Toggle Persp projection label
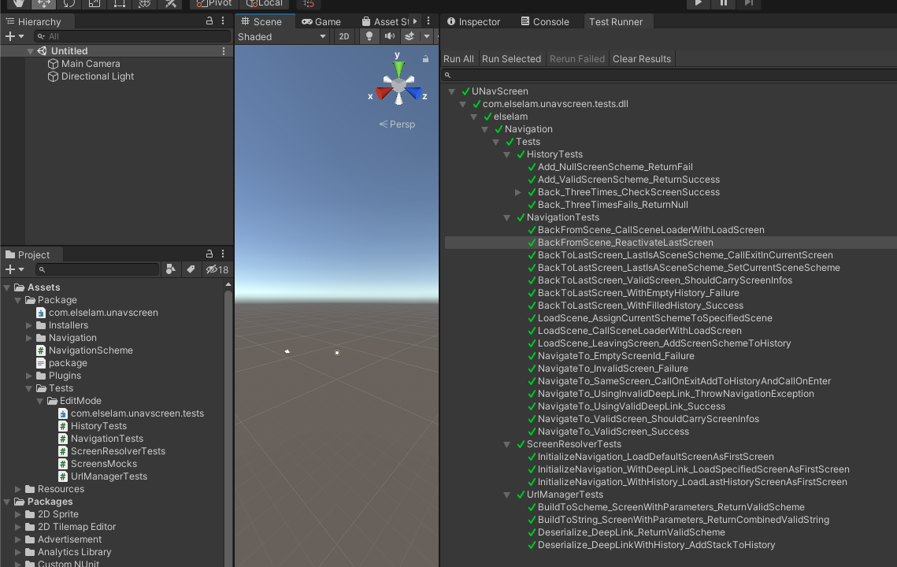 [x=397, y=124]
